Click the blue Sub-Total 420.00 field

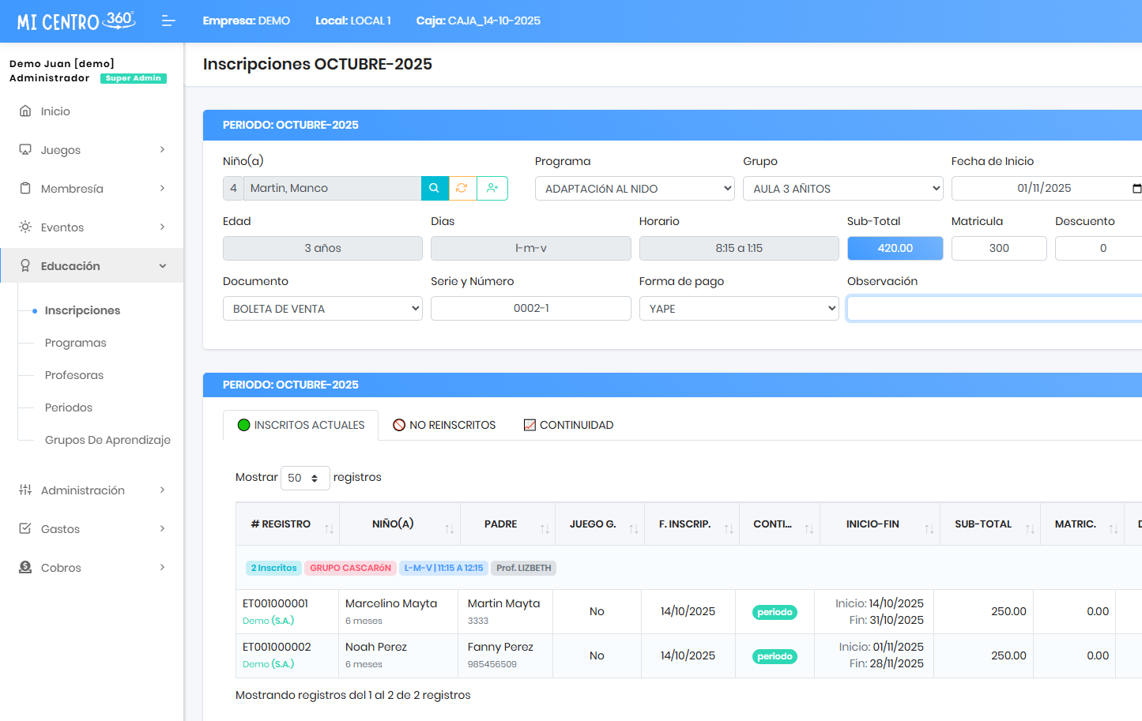895,248
